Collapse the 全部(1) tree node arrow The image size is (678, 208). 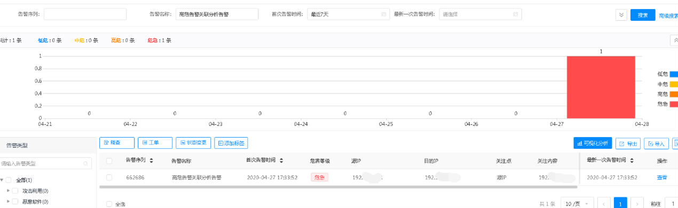point(2,180)
